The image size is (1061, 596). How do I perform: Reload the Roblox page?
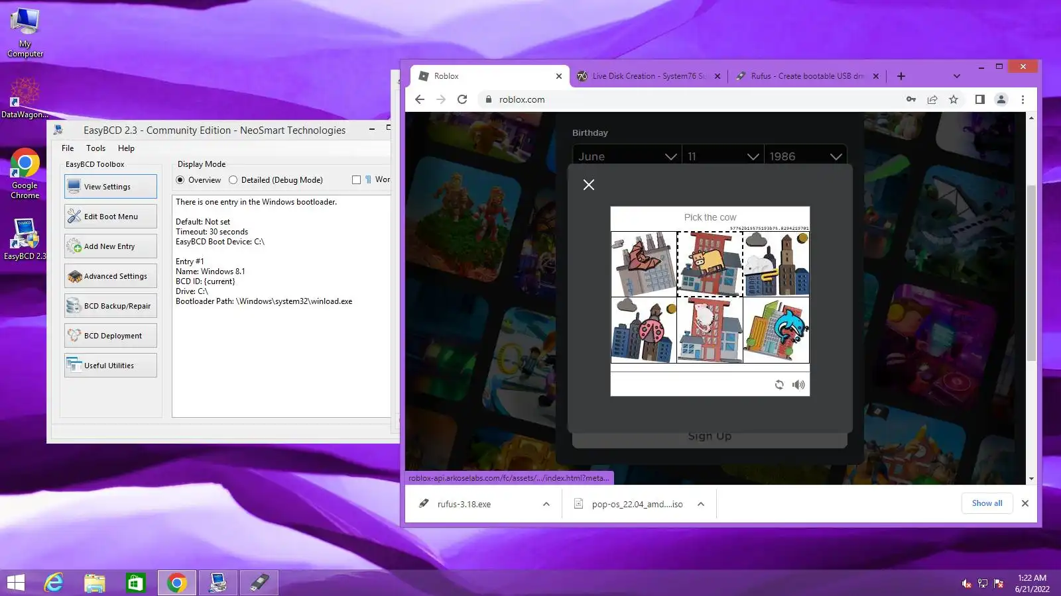(462, 99)
